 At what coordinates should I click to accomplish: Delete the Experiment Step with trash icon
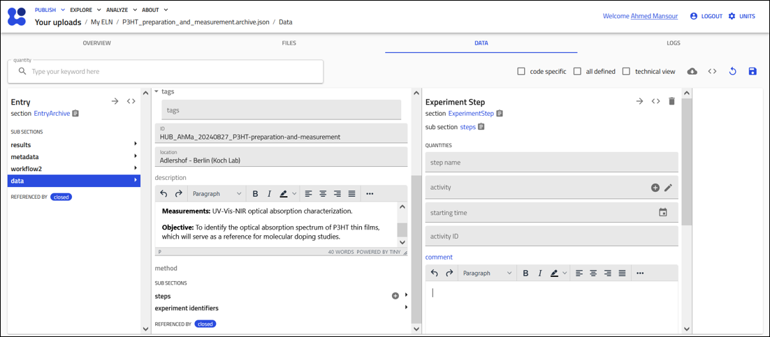pos(671,101)
